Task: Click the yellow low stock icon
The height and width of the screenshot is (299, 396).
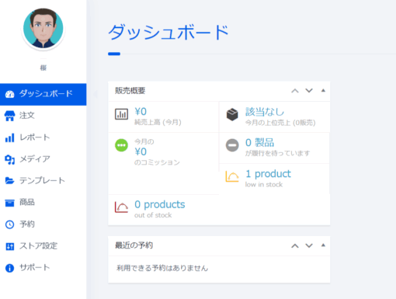Action: click(x=232, y=176)
